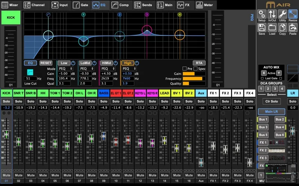Toggle the Low band power icon
The width and height of the screenshot is (299, 186).
tap(73, 63)
